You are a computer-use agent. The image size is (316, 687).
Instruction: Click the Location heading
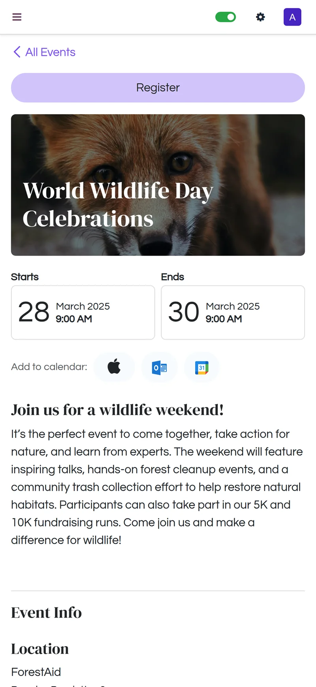(40, 649)
